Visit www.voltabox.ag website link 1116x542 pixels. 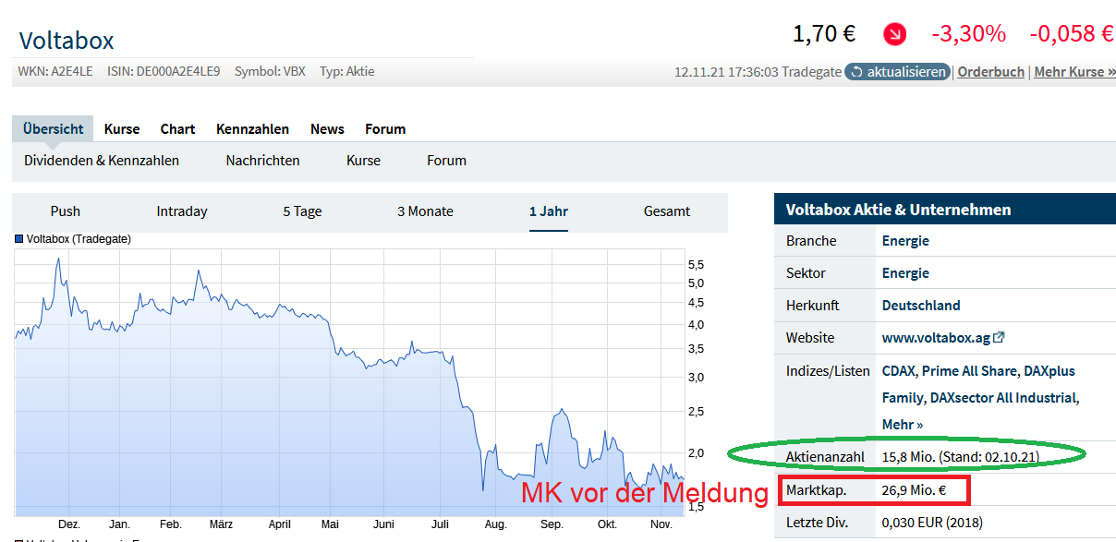pos(936,338)
